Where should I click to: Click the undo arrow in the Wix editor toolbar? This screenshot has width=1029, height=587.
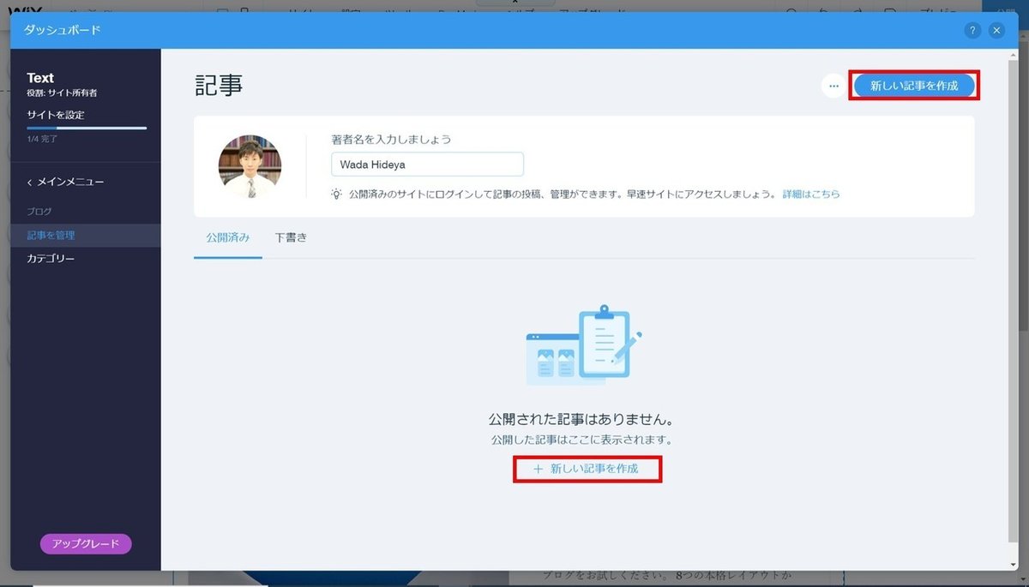click(x=822, y=8)
